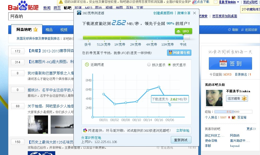This screenshot has height=155, width=260.
Task: Click the 360 browser colorful icon
Action: coord(85,130)
